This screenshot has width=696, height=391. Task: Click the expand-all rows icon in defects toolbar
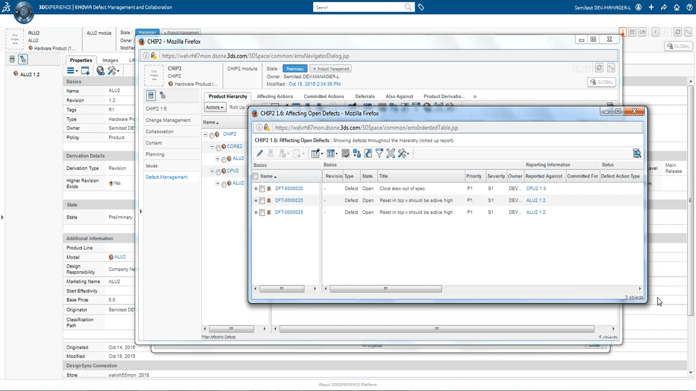pyautogui.click(x=357, y=154)
